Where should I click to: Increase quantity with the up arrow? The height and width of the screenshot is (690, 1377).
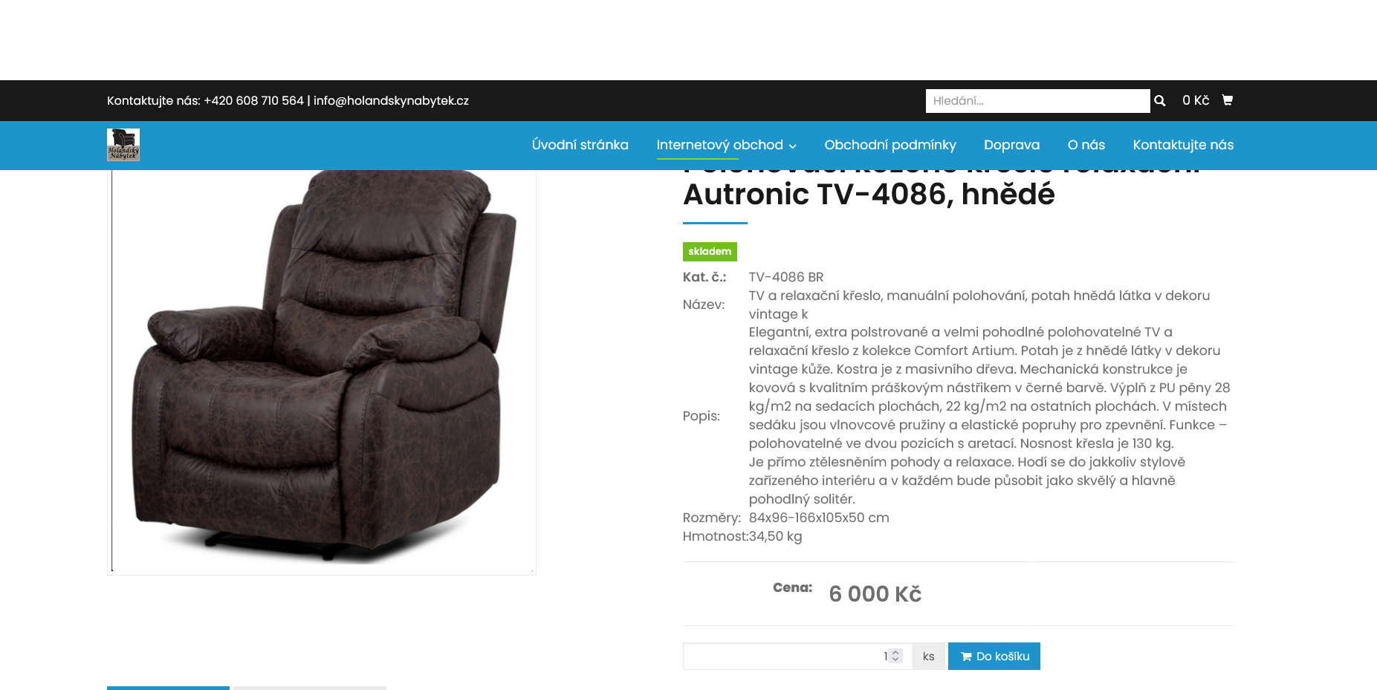click(895, 653)
